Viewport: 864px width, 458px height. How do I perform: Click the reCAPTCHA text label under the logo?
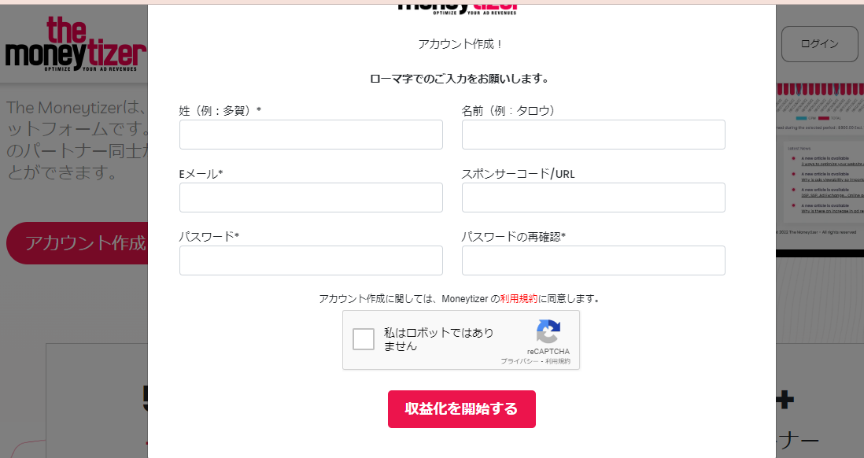click(x=548, y=351)
